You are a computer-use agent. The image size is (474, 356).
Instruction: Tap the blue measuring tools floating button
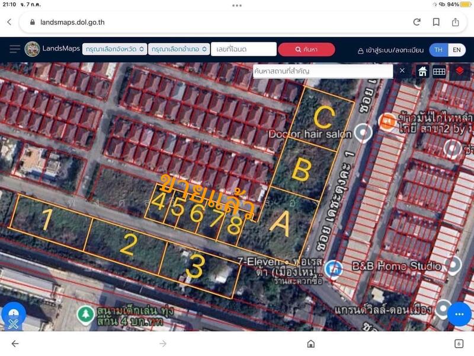13,316
